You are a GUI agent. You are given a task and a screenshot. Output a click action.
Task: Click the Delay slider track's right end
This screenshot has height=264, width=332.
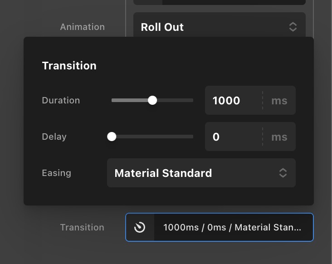[x=190, y=137]
